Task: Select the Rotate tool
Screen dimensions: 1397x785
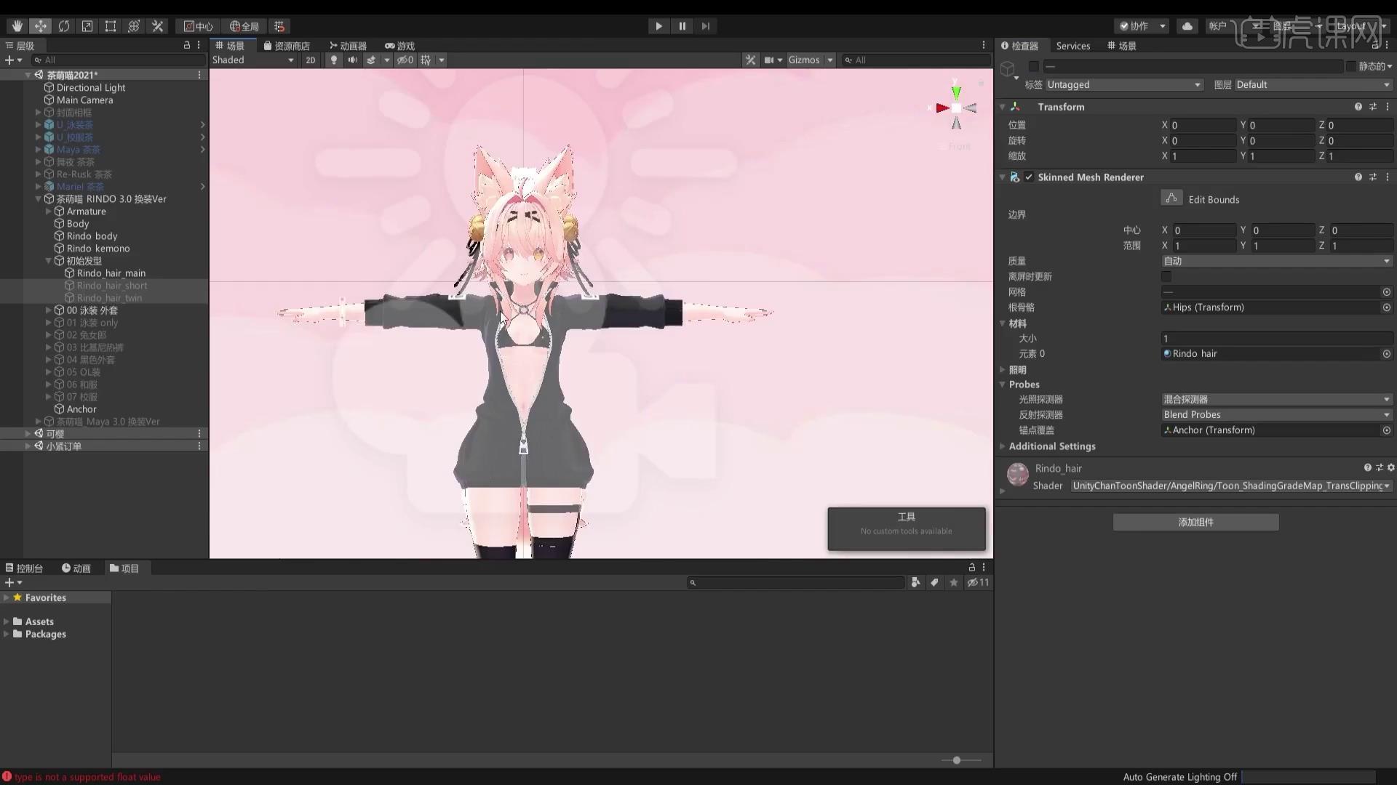Action: pyautogui.click(x=64, y=25)
